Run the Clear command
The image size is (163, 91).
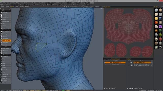pos(6,72)
